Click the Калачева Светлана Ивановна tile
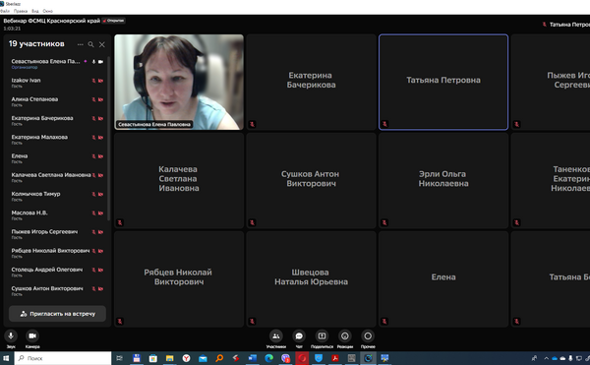Image resolution: width=590 pixels, height=365 pixels. coord(179,181)
